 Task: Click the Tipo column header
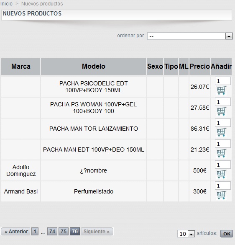171,67
